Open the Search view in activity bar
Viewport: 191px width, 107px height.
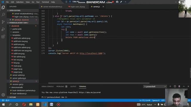[x=3, y=15]
